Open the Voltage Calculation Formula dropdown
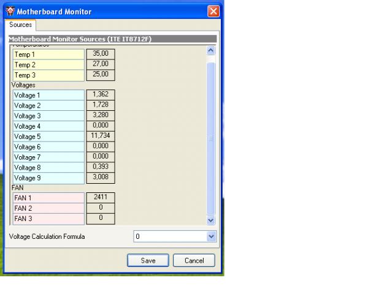The height and width of the screenshot is (294, 368). click(212, 236)
